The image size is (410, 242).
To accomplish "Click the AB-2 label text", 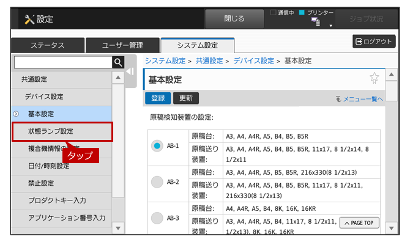I will (173, 182).
